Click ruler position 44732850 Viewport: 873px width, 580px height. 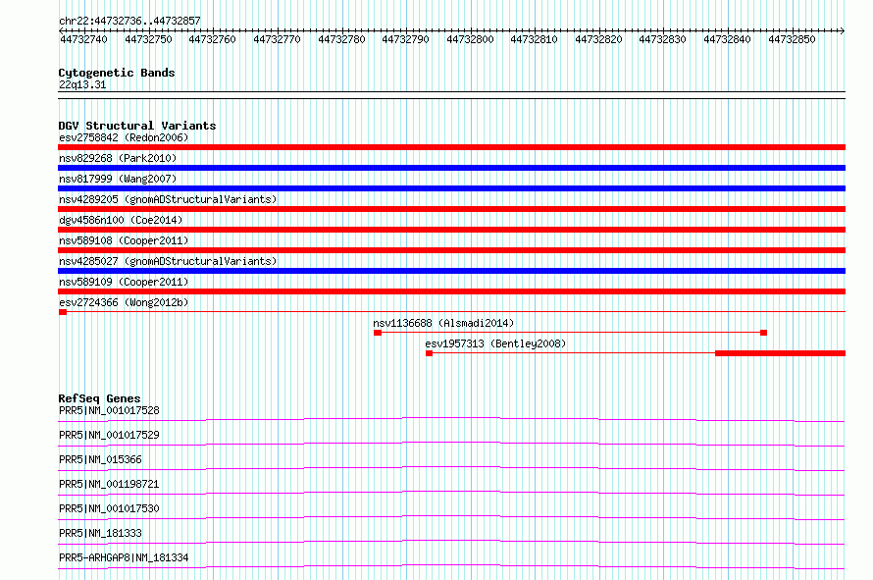(792, 39)
